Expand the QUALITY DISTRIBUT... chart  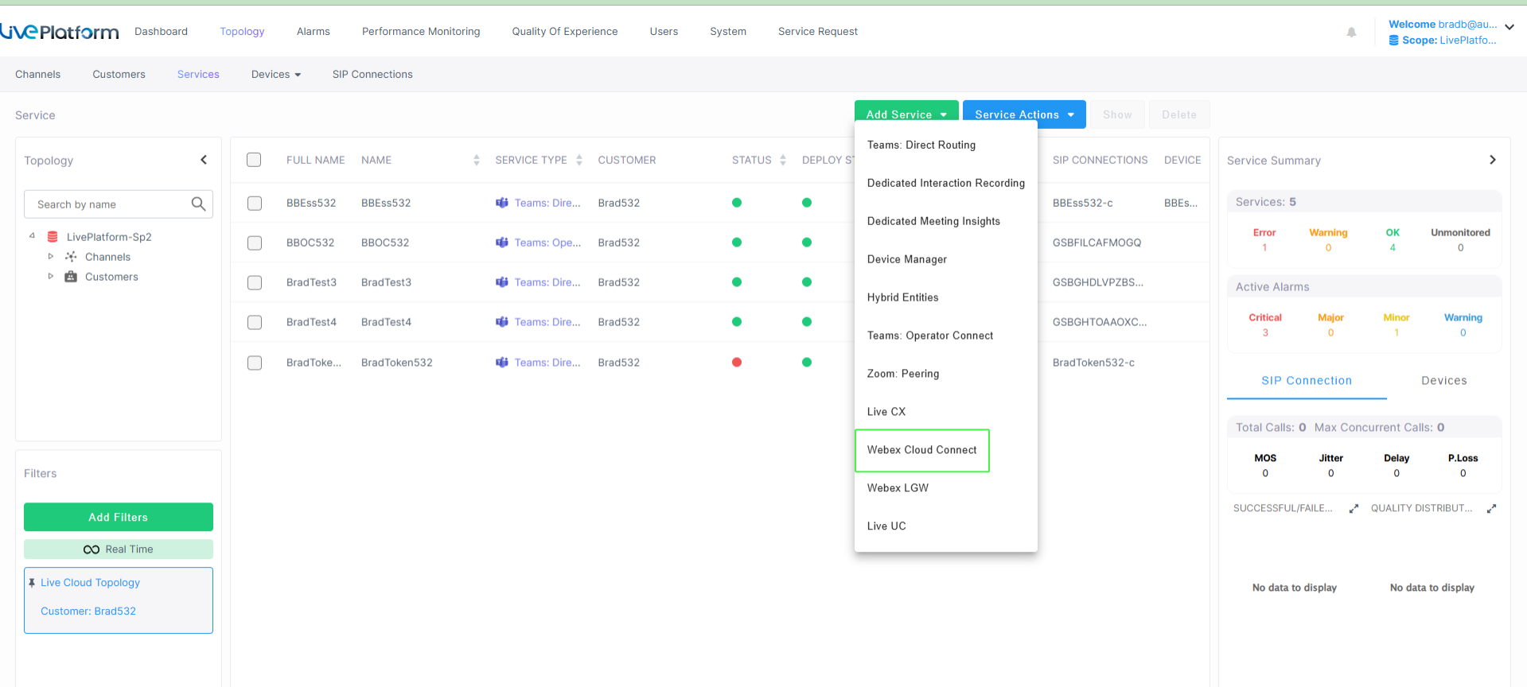click(x=1491, y=509)
